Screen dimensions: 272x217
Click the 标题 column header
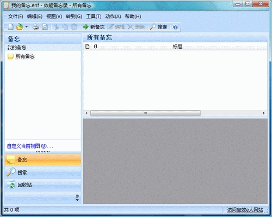[177, 47]
